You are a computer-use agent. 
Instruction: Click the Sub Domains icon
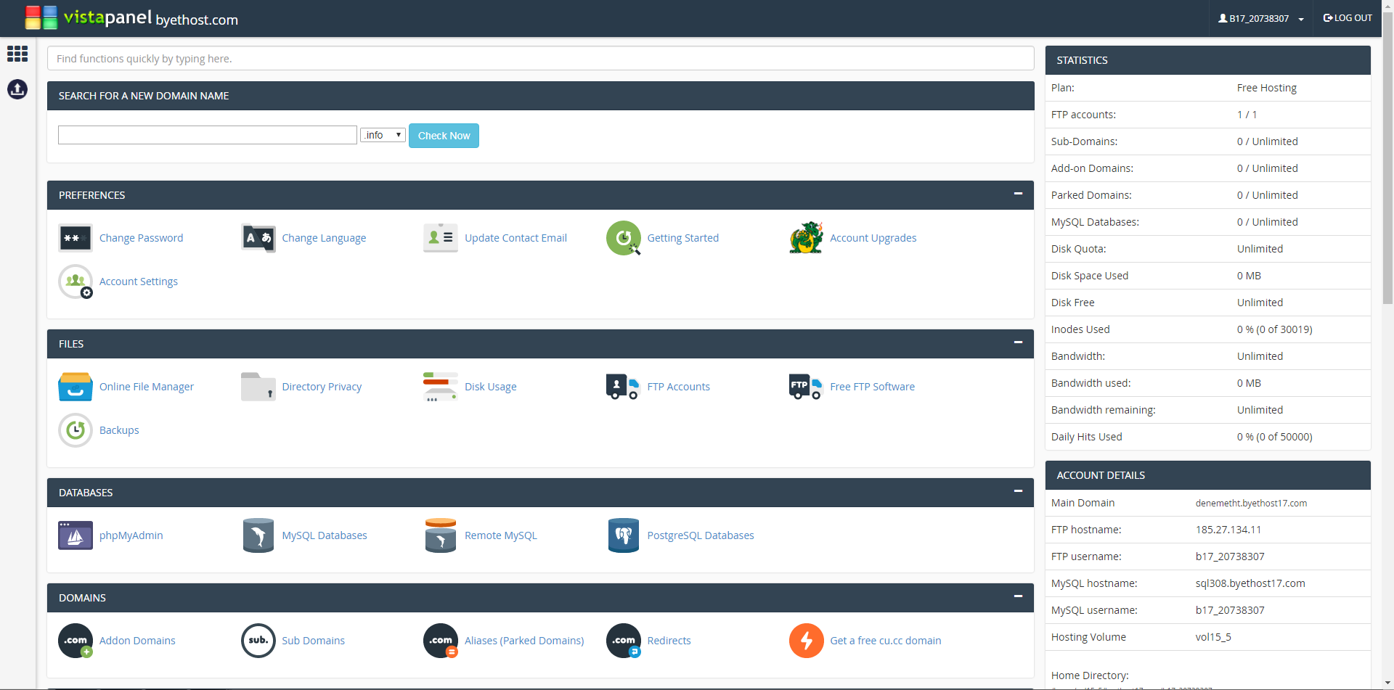click(x=258, y=641)
